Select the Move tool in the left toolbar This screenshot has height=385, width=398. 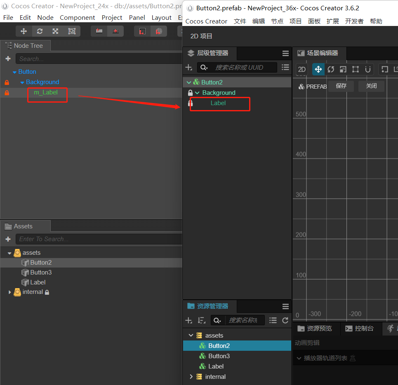coord(24,31)
